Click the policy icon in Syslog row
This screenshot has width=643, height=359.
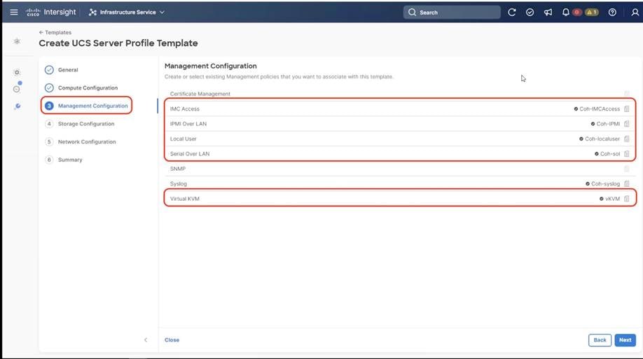[627, 183]
